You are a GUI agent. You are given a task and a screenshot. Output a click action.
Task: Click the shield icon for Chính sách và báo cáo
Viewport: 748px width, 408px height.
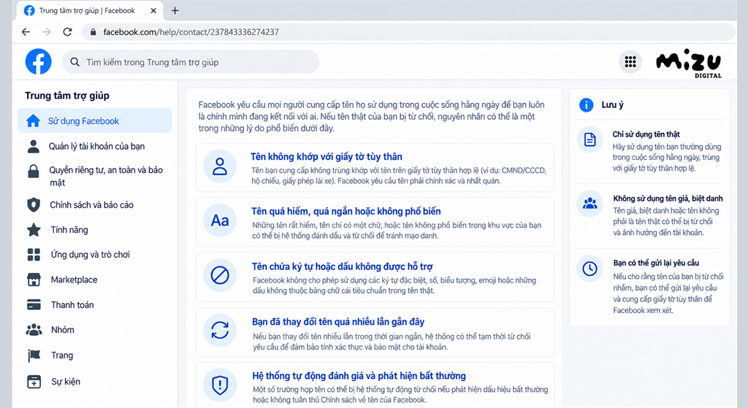coord(34,205)
